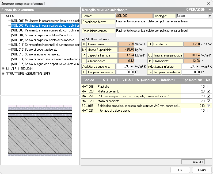Image resolution: width=213 pixels, height=174 pixels.
Task: Uncheck Ms for Polistirene espanso row
Action: 208,96
